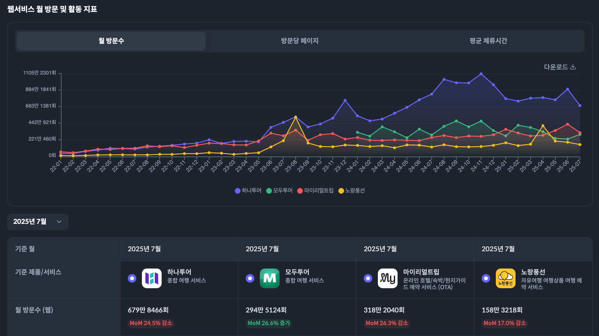Switch to the 평균 체류시간 tab
The width and height of the screenshot is (599, 336).
[489, 41]
